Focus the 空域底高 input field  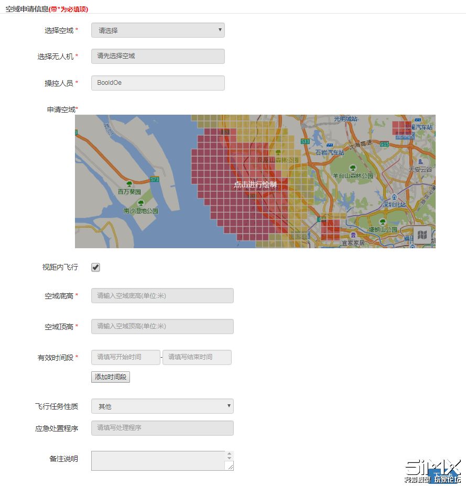(x=162, y=296)
